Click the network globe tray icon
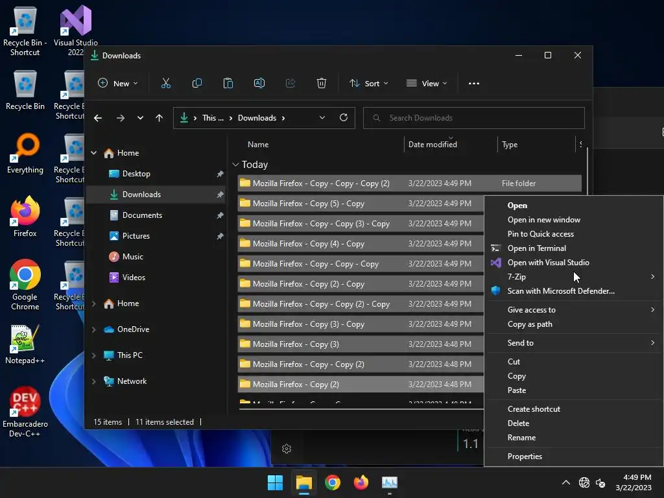 coord(584,482)
